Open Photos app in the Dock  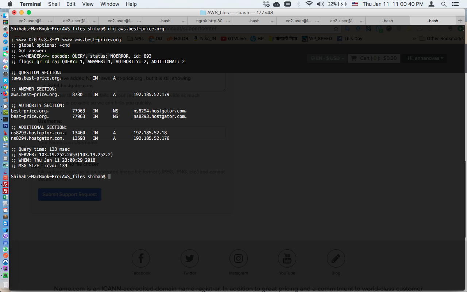(5, 68)
